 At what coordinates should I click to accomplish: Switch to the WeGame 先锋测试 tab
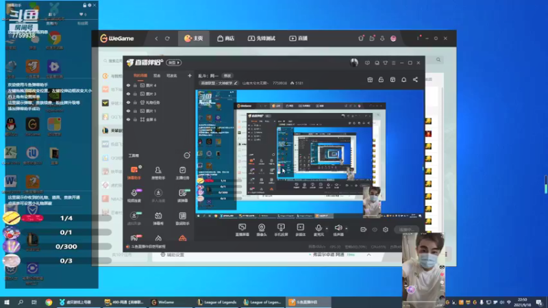(262, 38)
